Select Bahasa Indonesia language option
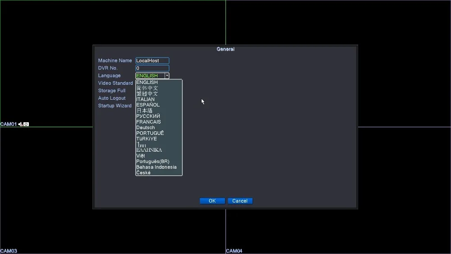 [x=156, y=167]
